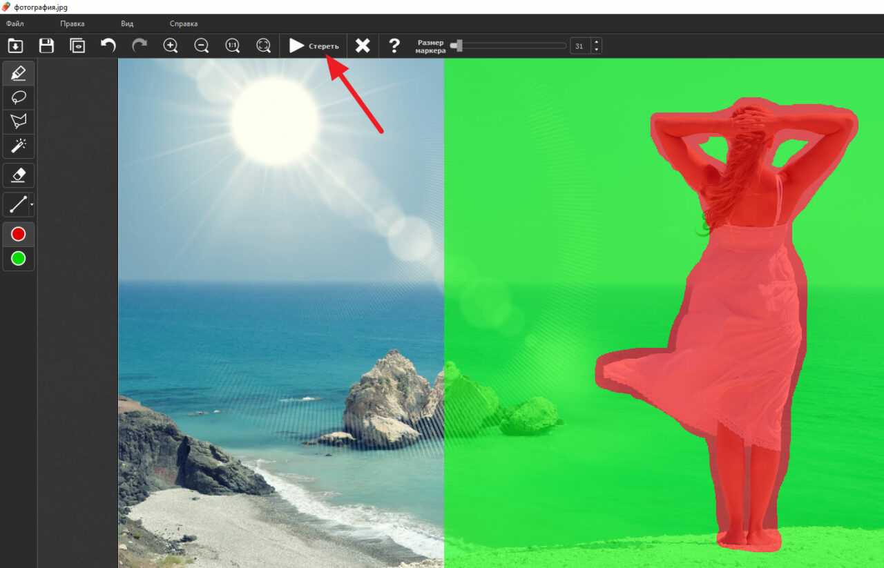Clear all markers with the X icon
Viewport: 884px width, 568px height.
point(363,46)
